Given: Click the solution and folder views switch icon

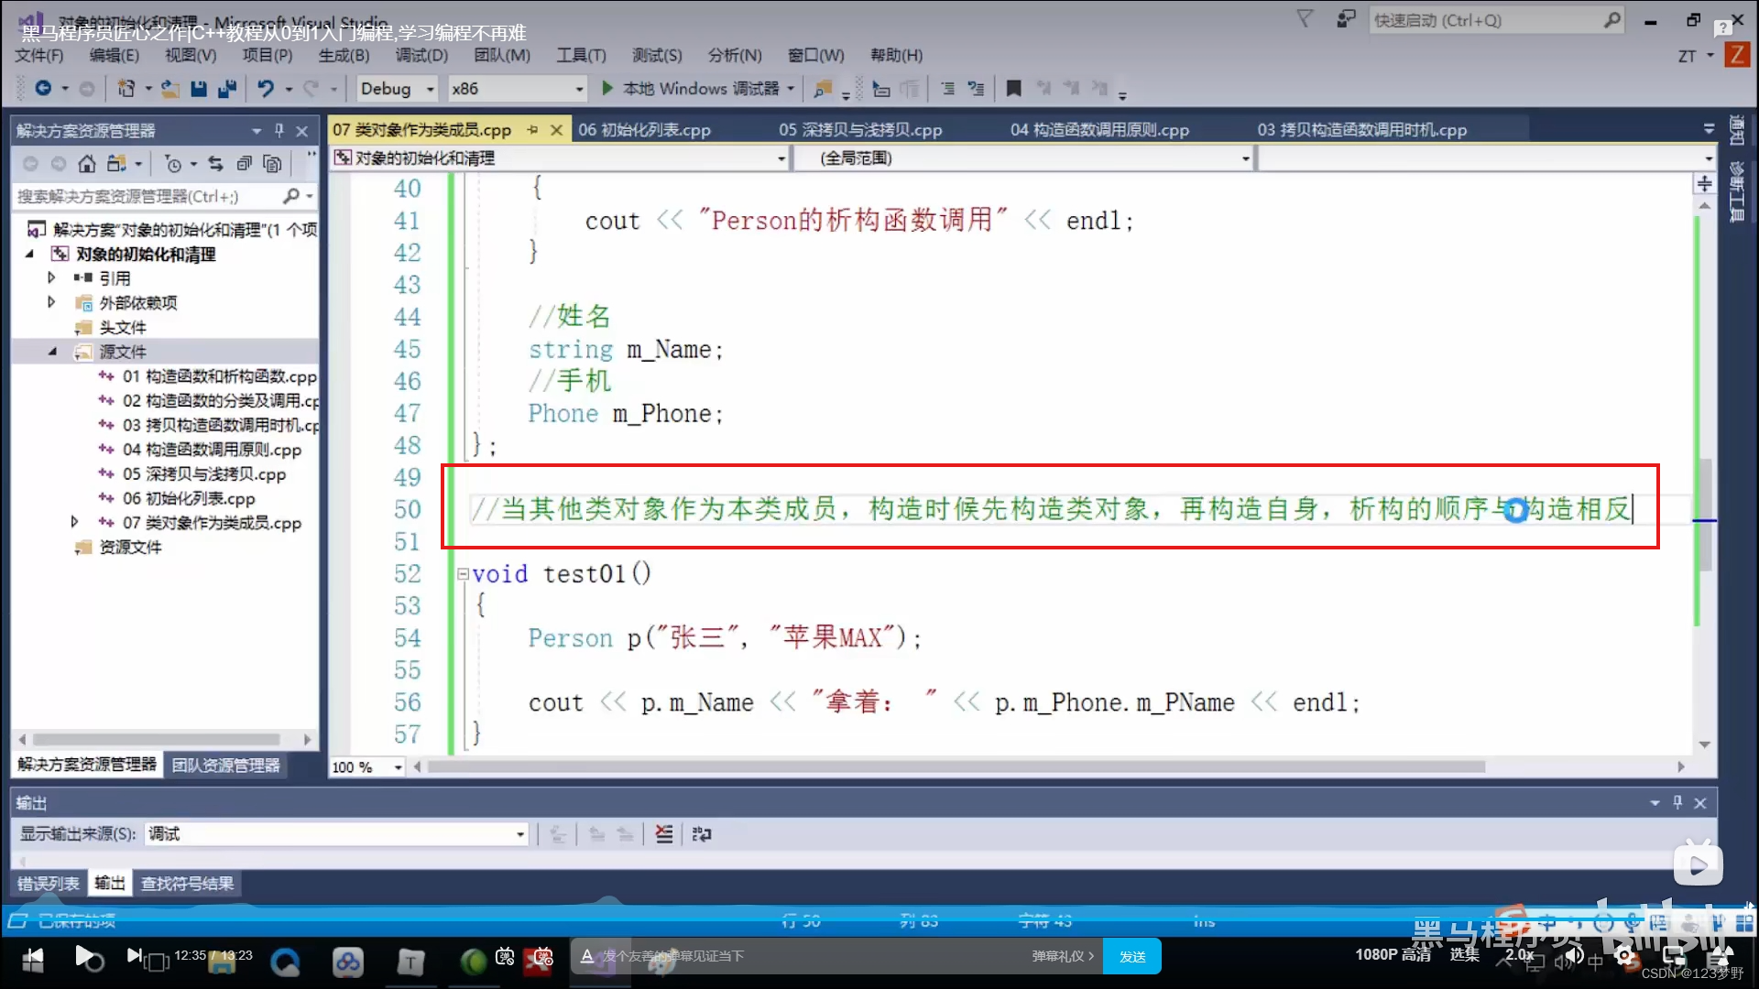Looking at the screenshot, I should click(116, 164).
